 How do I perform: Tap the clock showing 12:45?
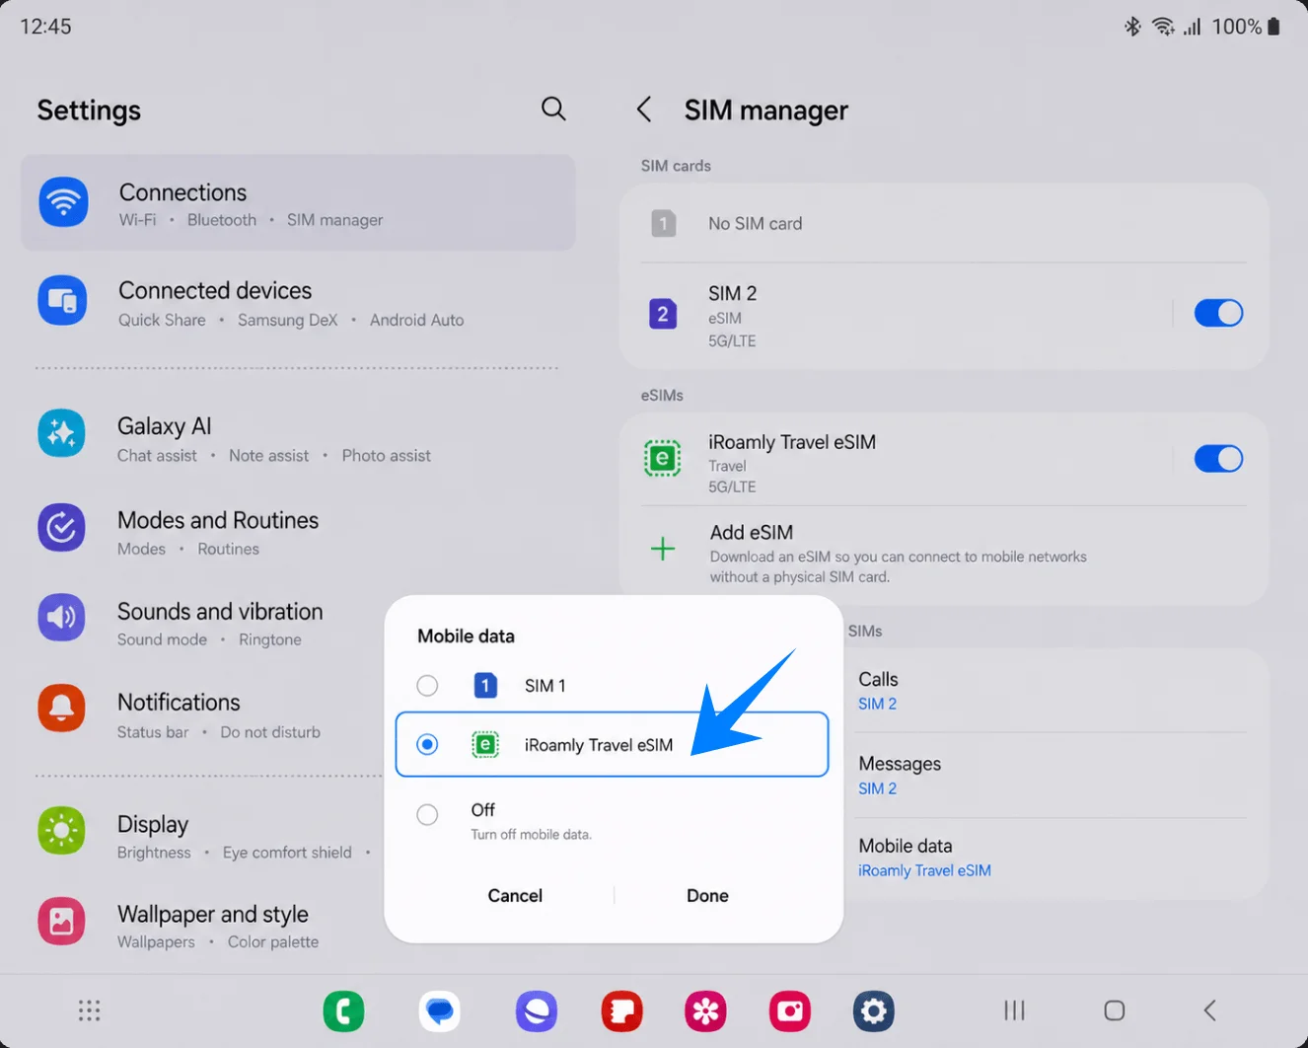pyautogui.click(x=45, y=27)
